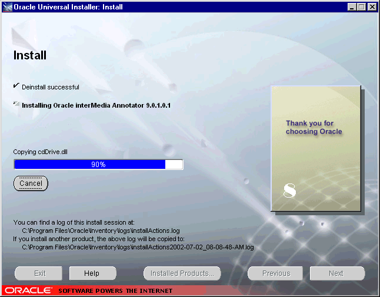
Task: Click 'You can find a log' line
Action: click(x=74, y=222)
